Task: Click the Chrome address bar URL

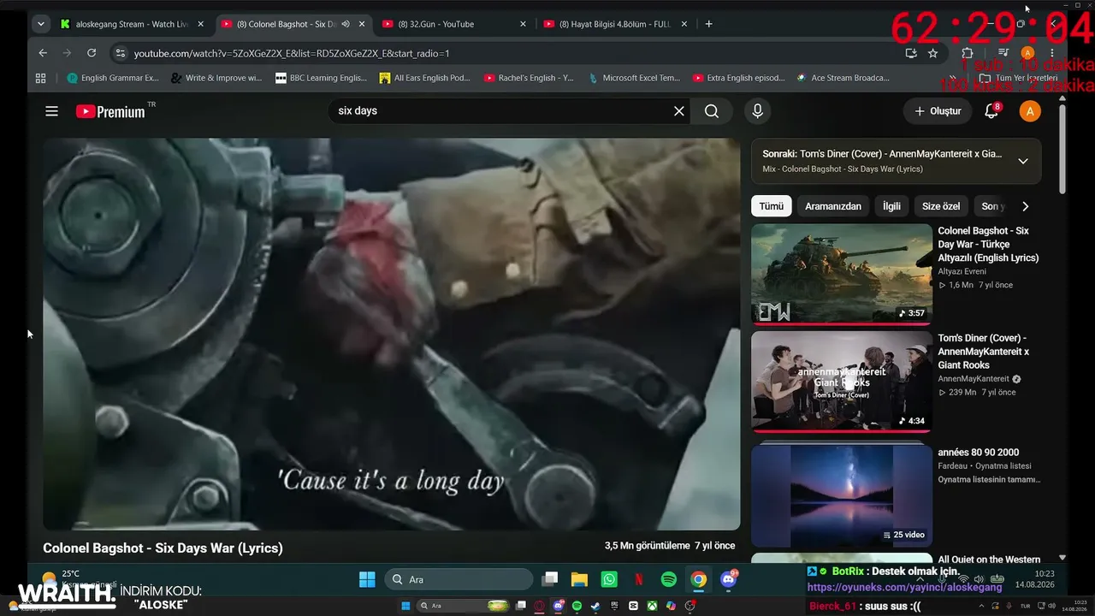Action: click(292, 53)
